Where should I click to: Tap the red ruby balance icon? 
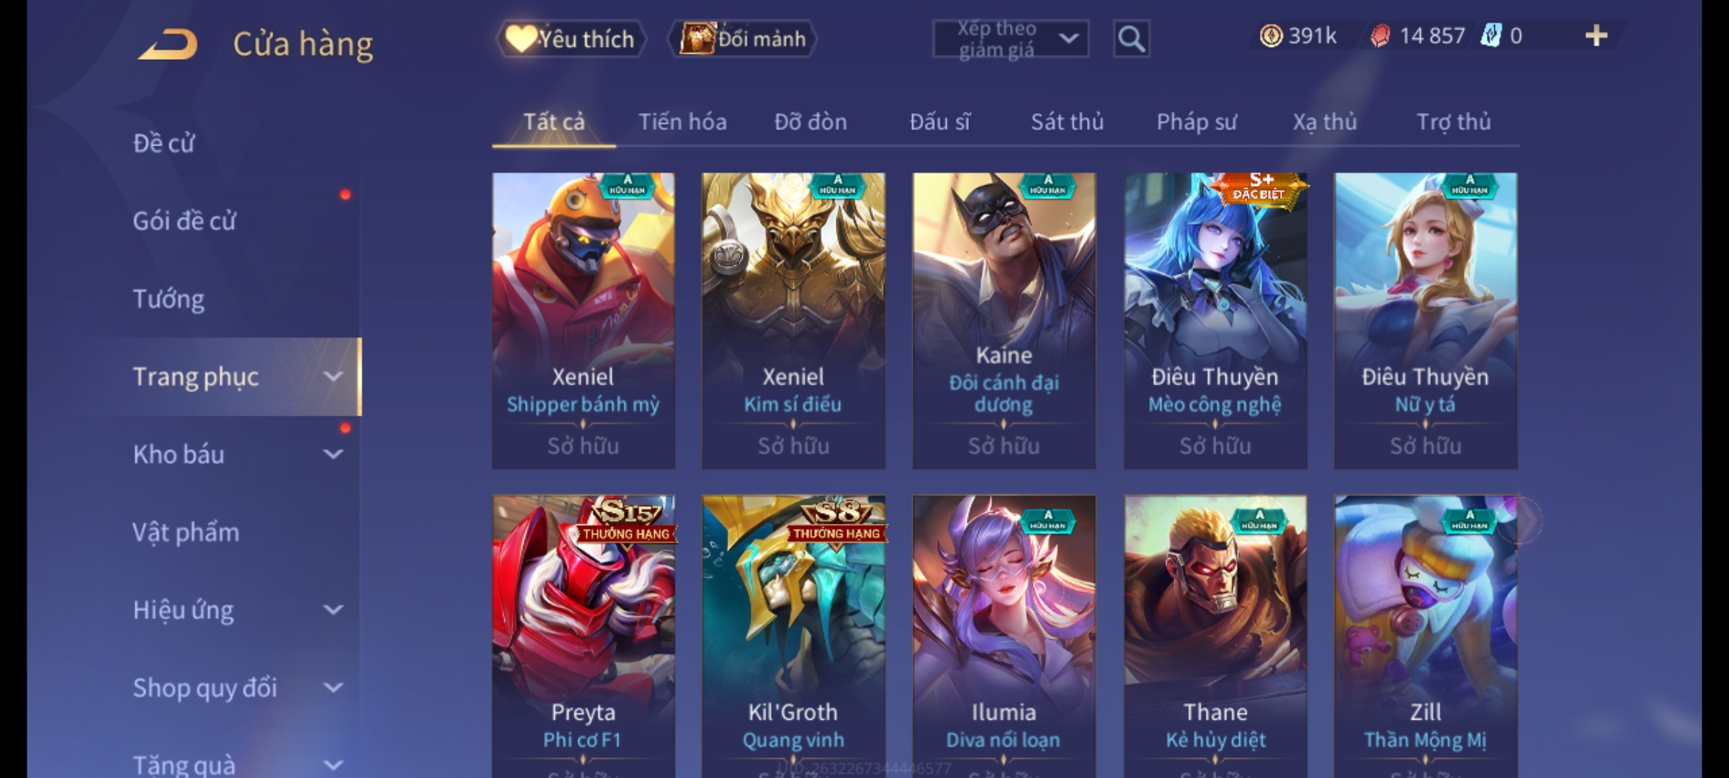pyautogui.click(x=1380, y=36)
